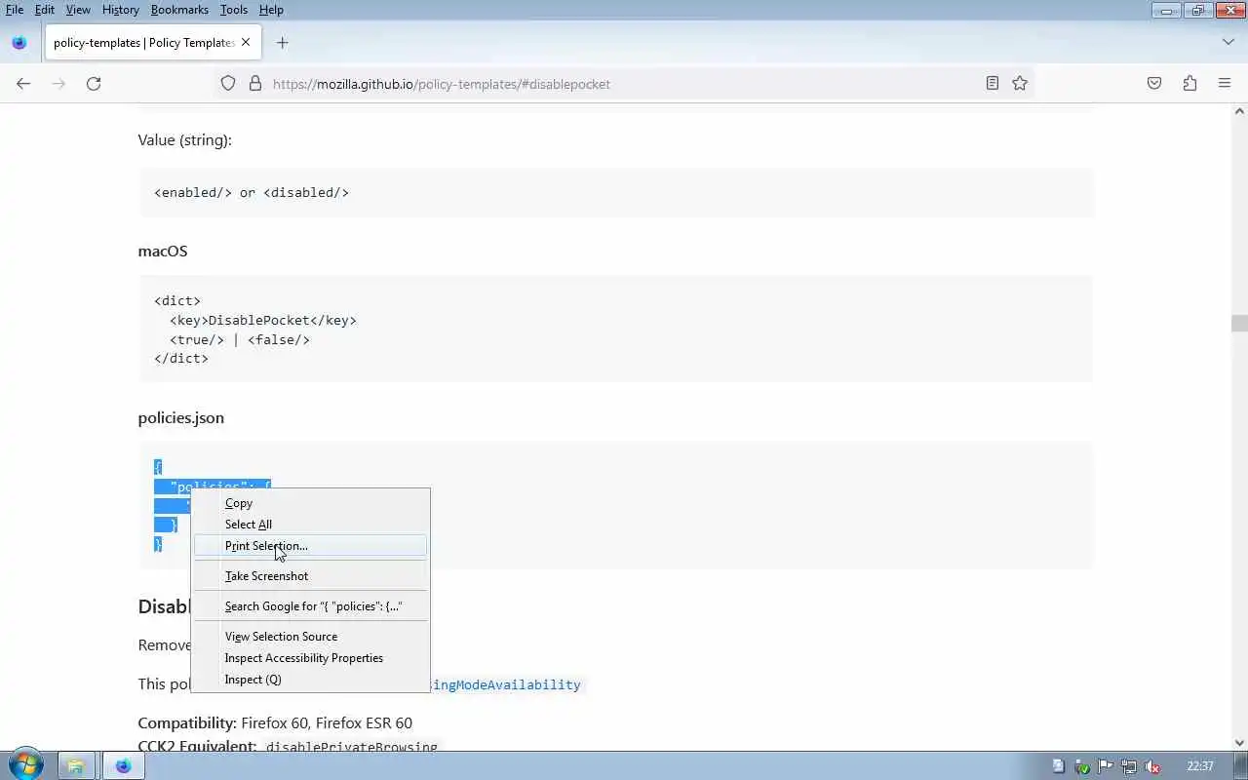1248x780 pixels.
Task: Close the policy-templates tab
Action: click(246, 43)
